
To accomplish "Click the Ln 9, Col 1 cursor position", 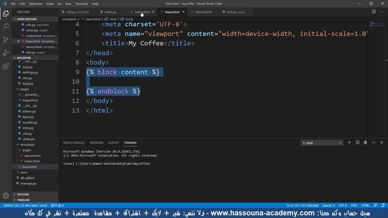I will pyautogui.click(x=303, y=205).
